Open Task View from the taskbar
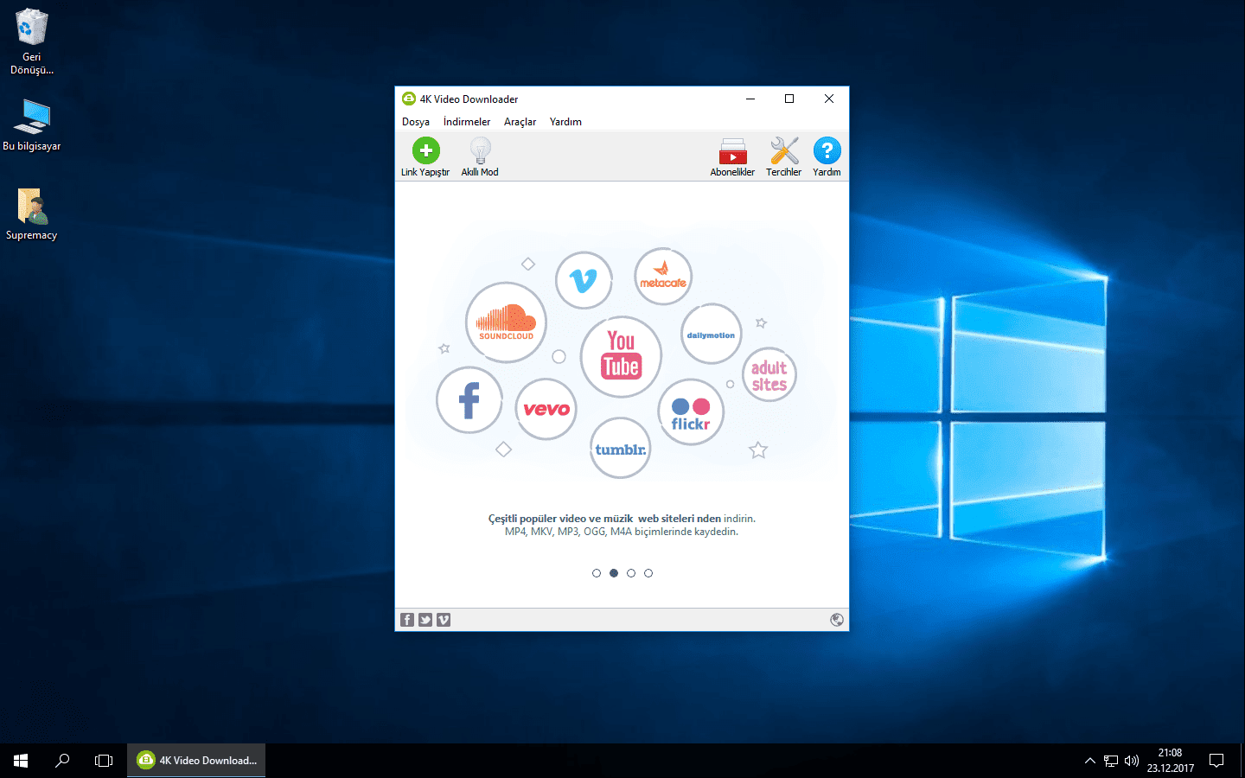Viewport: 1245px width, 778px height. point(104,761)
